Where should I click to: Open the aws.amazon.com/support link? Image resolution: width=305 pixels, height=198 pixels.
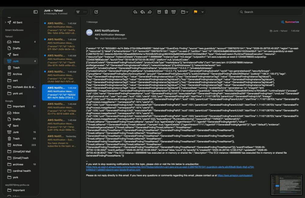(x=235, y=175)
